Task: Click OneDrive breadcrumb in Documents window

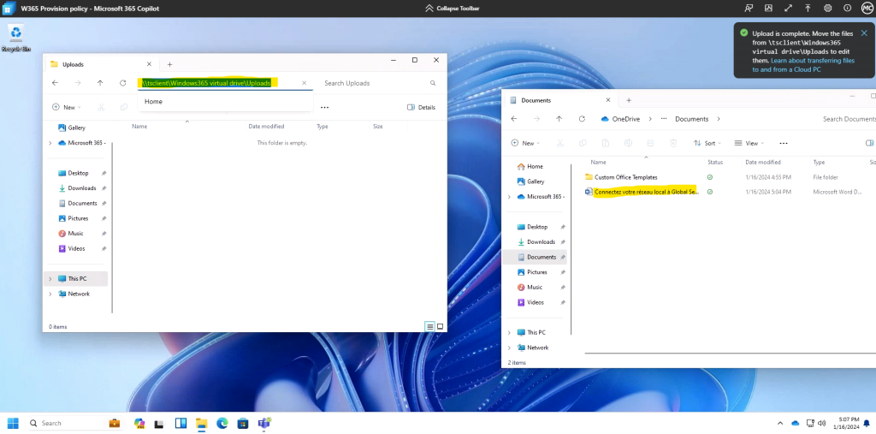Action: pyautogui.click(x=620, y=119)
